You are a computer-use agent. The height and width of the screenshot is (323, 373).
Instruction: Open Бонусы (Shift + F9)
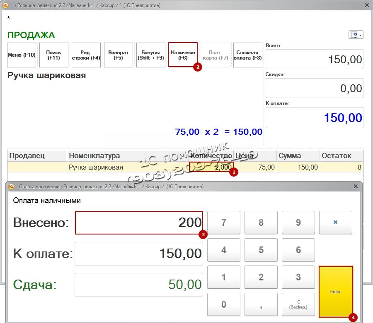[150, 55]
